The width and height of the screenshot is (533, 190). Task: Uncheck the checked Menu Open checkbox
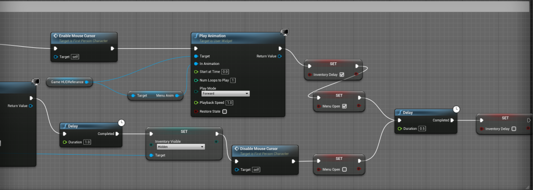[345, 106]
